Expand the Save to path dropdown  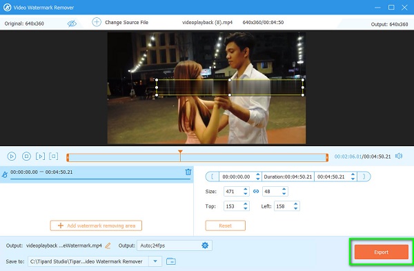point(155,261)
